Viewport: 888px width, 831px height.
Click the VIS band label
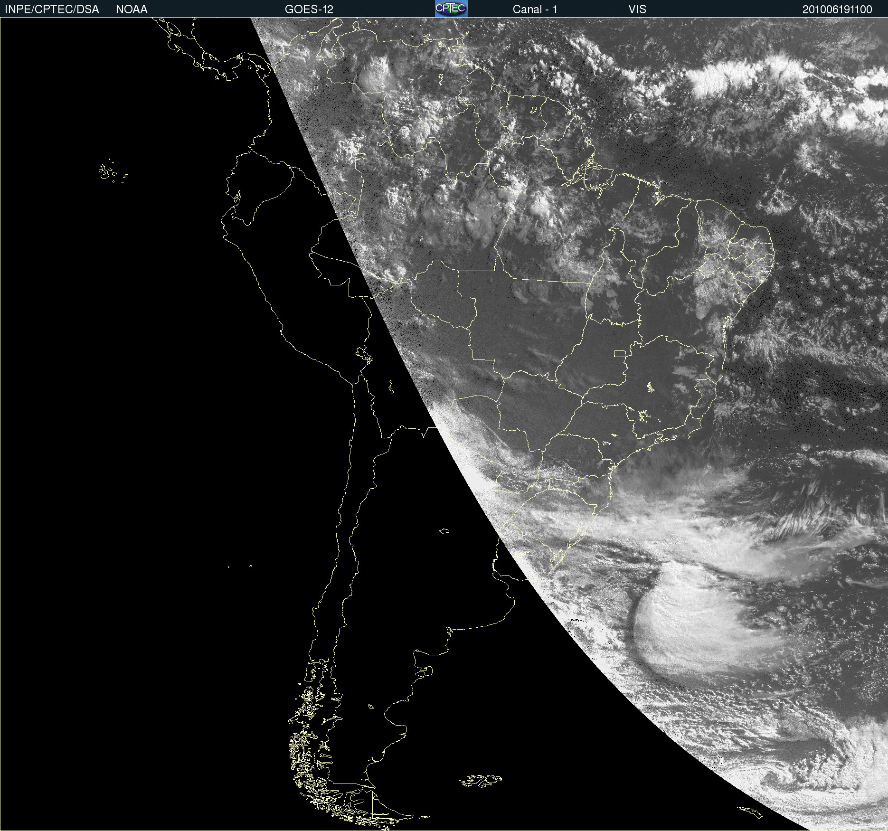click(x=637, y=9)
